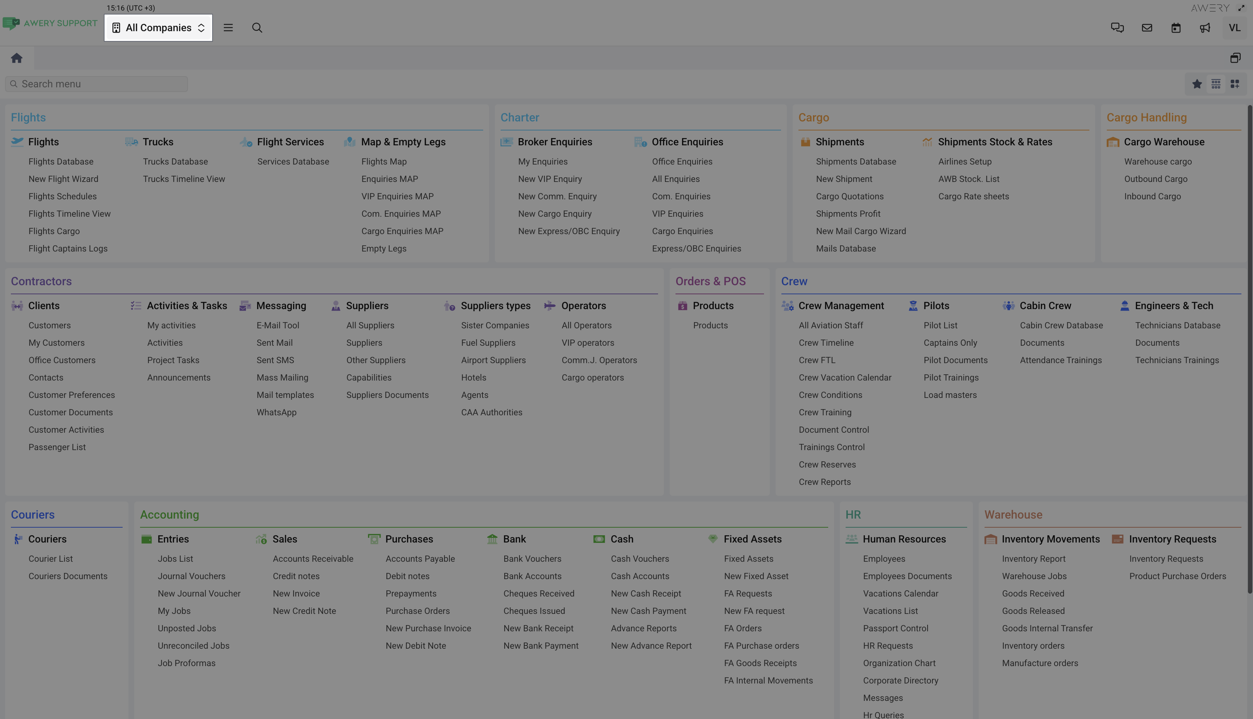The height and width of the screenshot is (719, 1253).
Task: Click the Search menu input field
Action: (96, 84)
